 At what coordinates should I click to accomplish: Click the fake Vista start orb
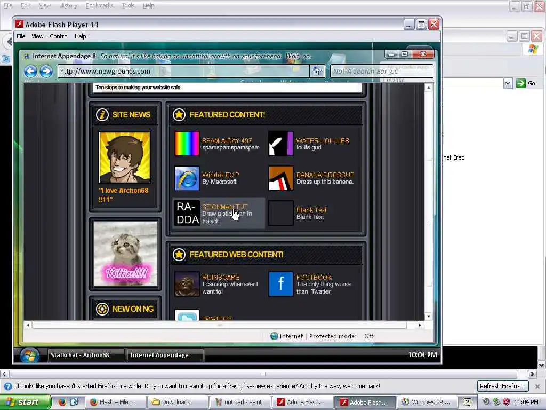click(30, 356)
